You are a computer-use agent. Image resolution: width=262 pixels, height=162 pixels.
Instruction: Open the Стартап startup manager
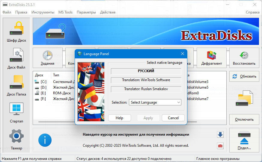coord(16,113)
